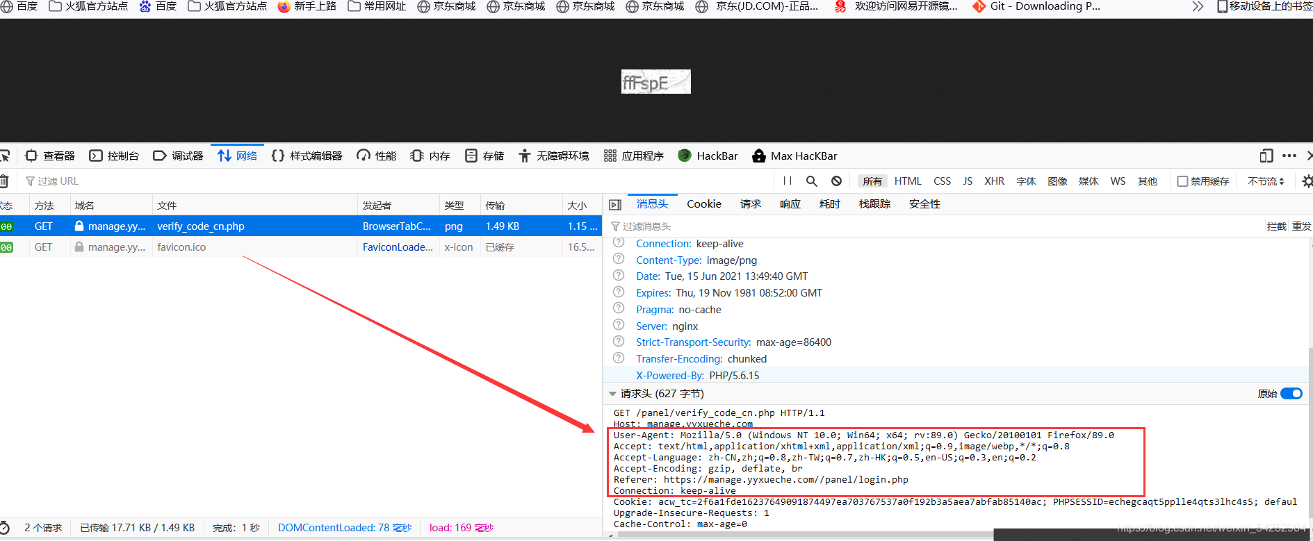Open the 样式编辑器 style editor

click(x=307, y=156)
